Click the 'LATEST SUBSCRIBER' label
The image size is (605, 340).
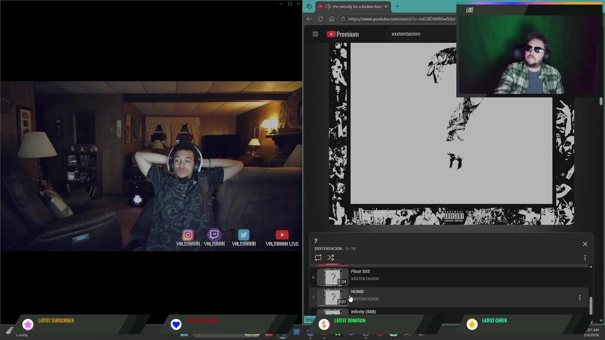[x=56, y=321]
